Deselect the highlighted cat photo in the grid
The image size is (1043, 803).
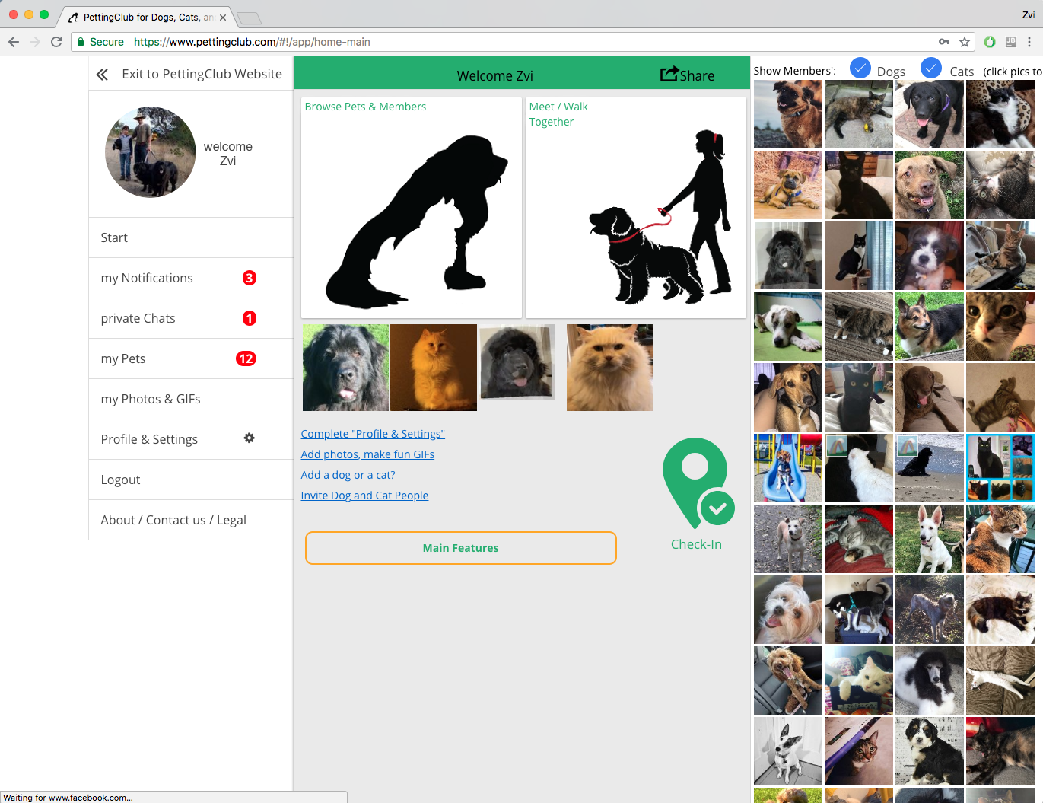pyautogui.click(x=1000, y=467)
